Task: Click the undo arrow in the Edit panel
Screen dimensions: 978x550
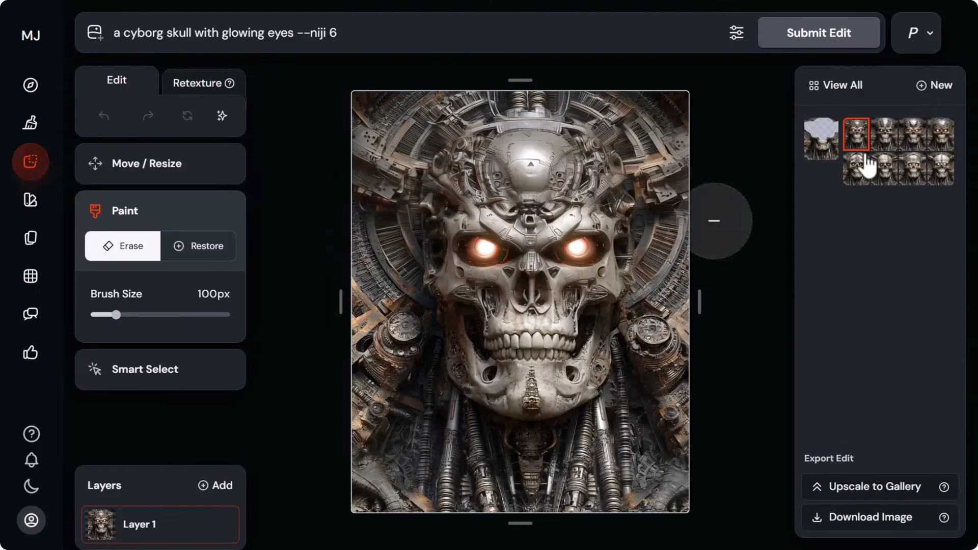Action: [x=104, y=116]
